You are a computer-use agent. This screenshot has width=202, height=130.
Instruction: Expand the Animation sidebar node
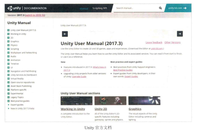[8, 60]
